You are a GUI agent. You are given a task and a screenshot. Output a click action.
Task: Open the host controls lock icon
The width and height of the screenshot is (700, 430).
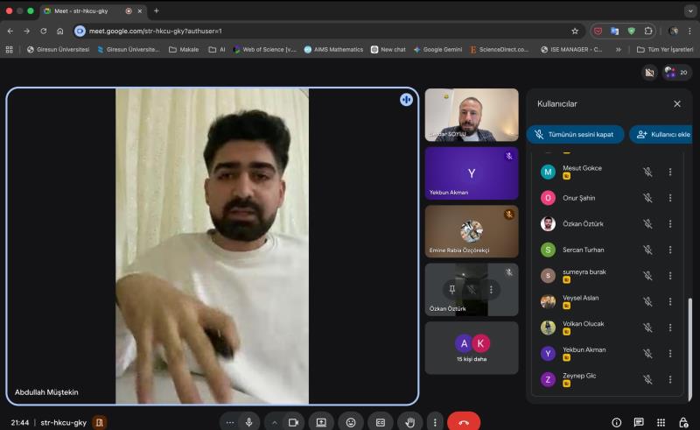[683, 422]
